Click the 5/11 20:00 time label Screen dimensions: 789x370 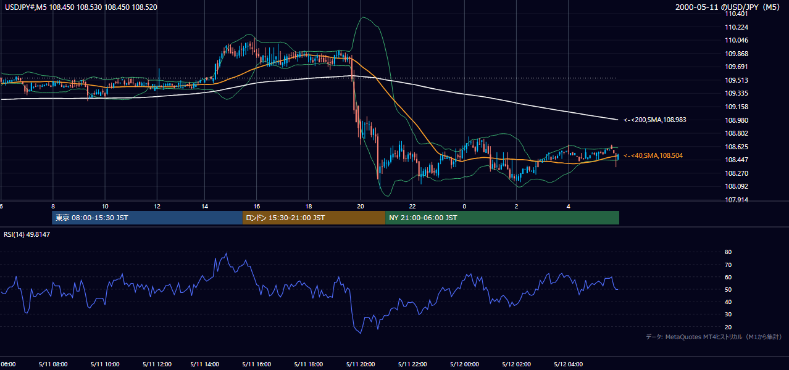[x=361, y=364]
